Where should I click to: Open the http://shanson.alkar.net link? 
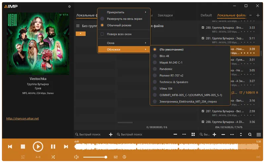23,119
